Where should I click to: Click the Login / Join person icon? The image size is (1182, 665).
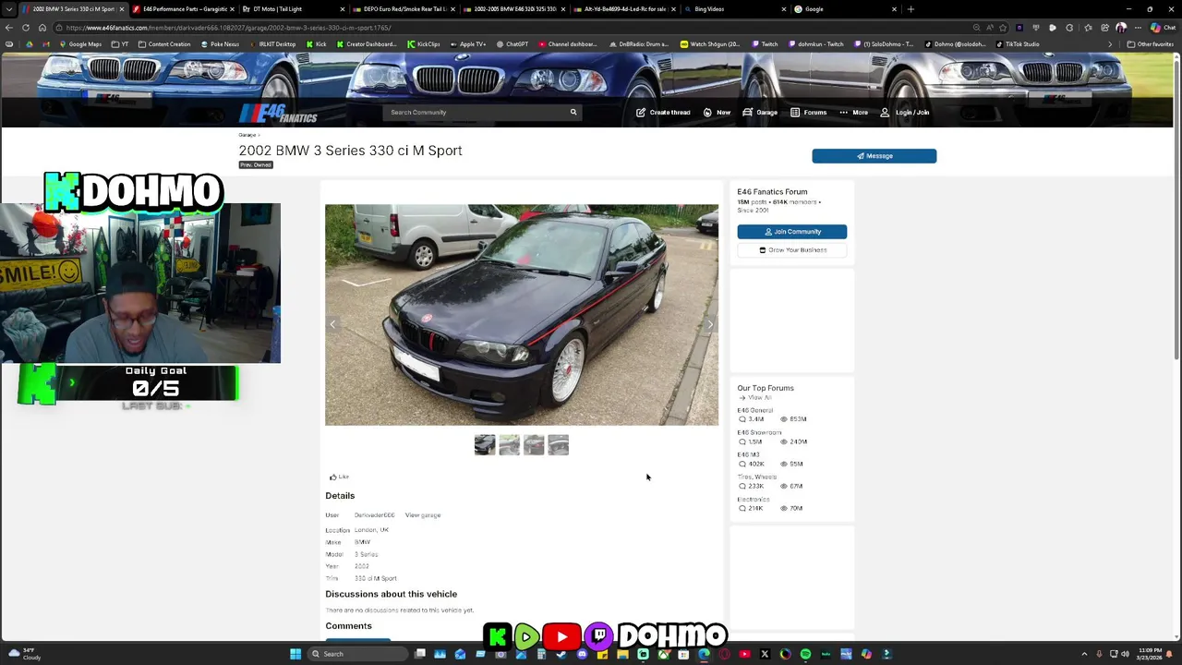point(885,113)
